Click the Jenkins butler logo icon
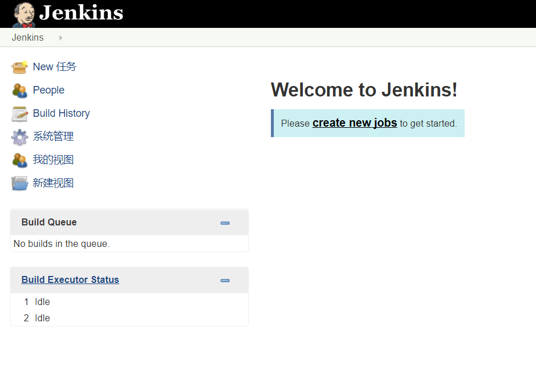Image resolution: width=536 pixels, height=373 pixels. pyautogui.click(x=24, y=15)
